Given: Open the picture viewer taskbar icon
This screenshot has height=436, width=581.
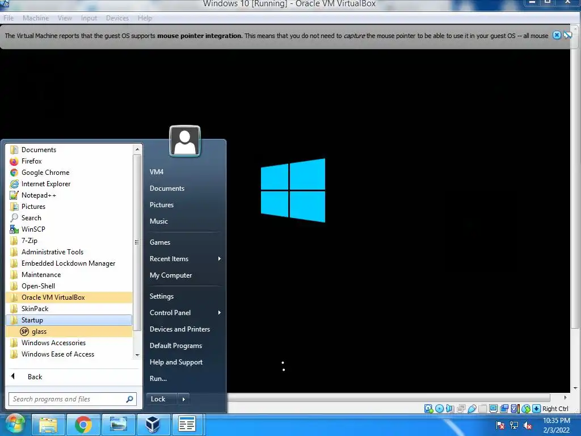Looking at the screenshot, I should click(119, 425).
